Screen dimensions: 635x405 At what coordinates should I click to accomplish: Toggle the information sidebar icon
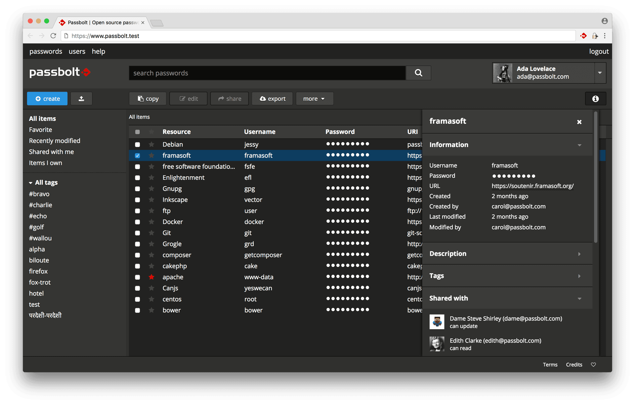point(595,99)
